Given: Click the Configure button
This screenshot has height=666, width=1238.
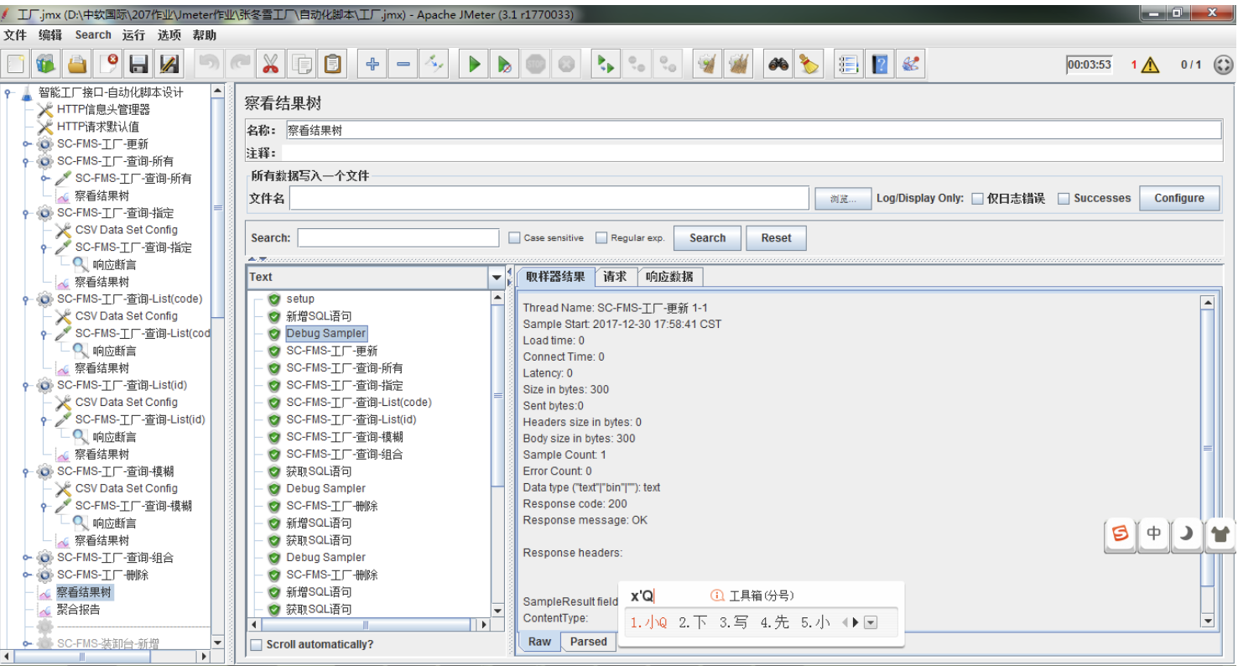Looking at the screenshot, I should (1178, 198).
